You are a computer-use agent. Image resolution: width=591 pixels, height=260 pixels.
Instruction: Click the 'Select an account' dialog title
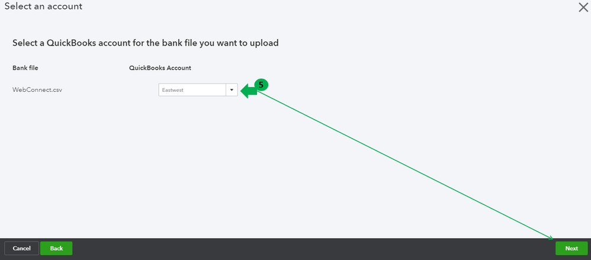click(43, 7)
